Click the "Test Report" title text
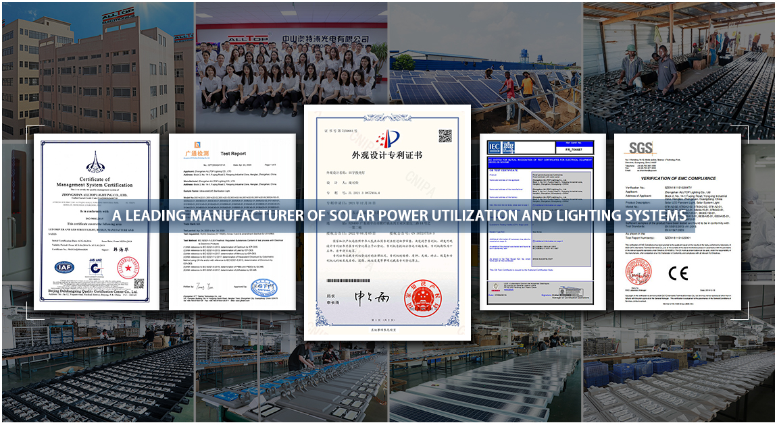Viewport: 777px width, 425px height. coord(233,153)
